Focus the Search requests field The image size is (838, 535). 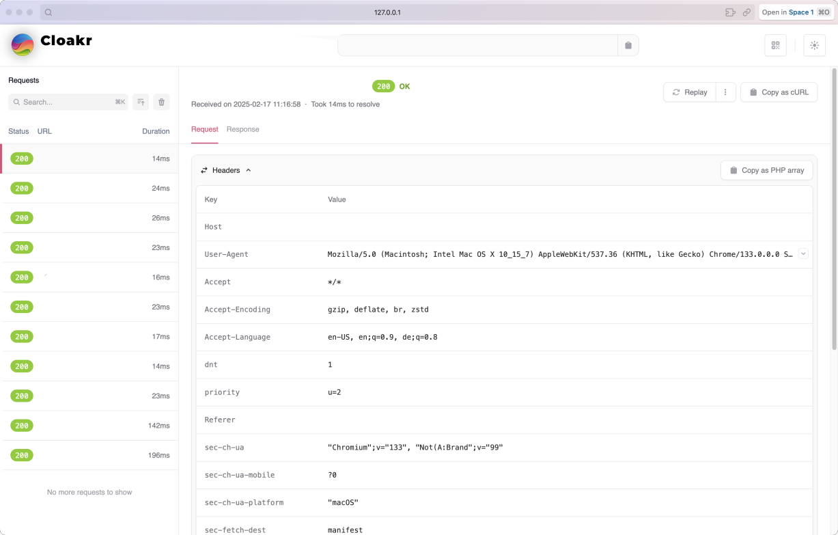pos(68,102)
